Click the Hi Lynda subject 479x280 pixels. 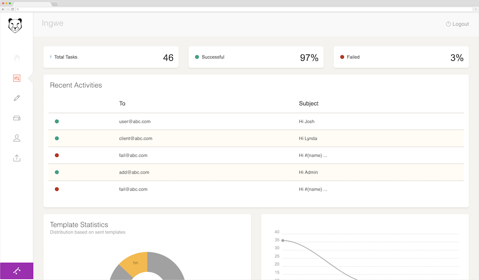(x=308, y=138)
